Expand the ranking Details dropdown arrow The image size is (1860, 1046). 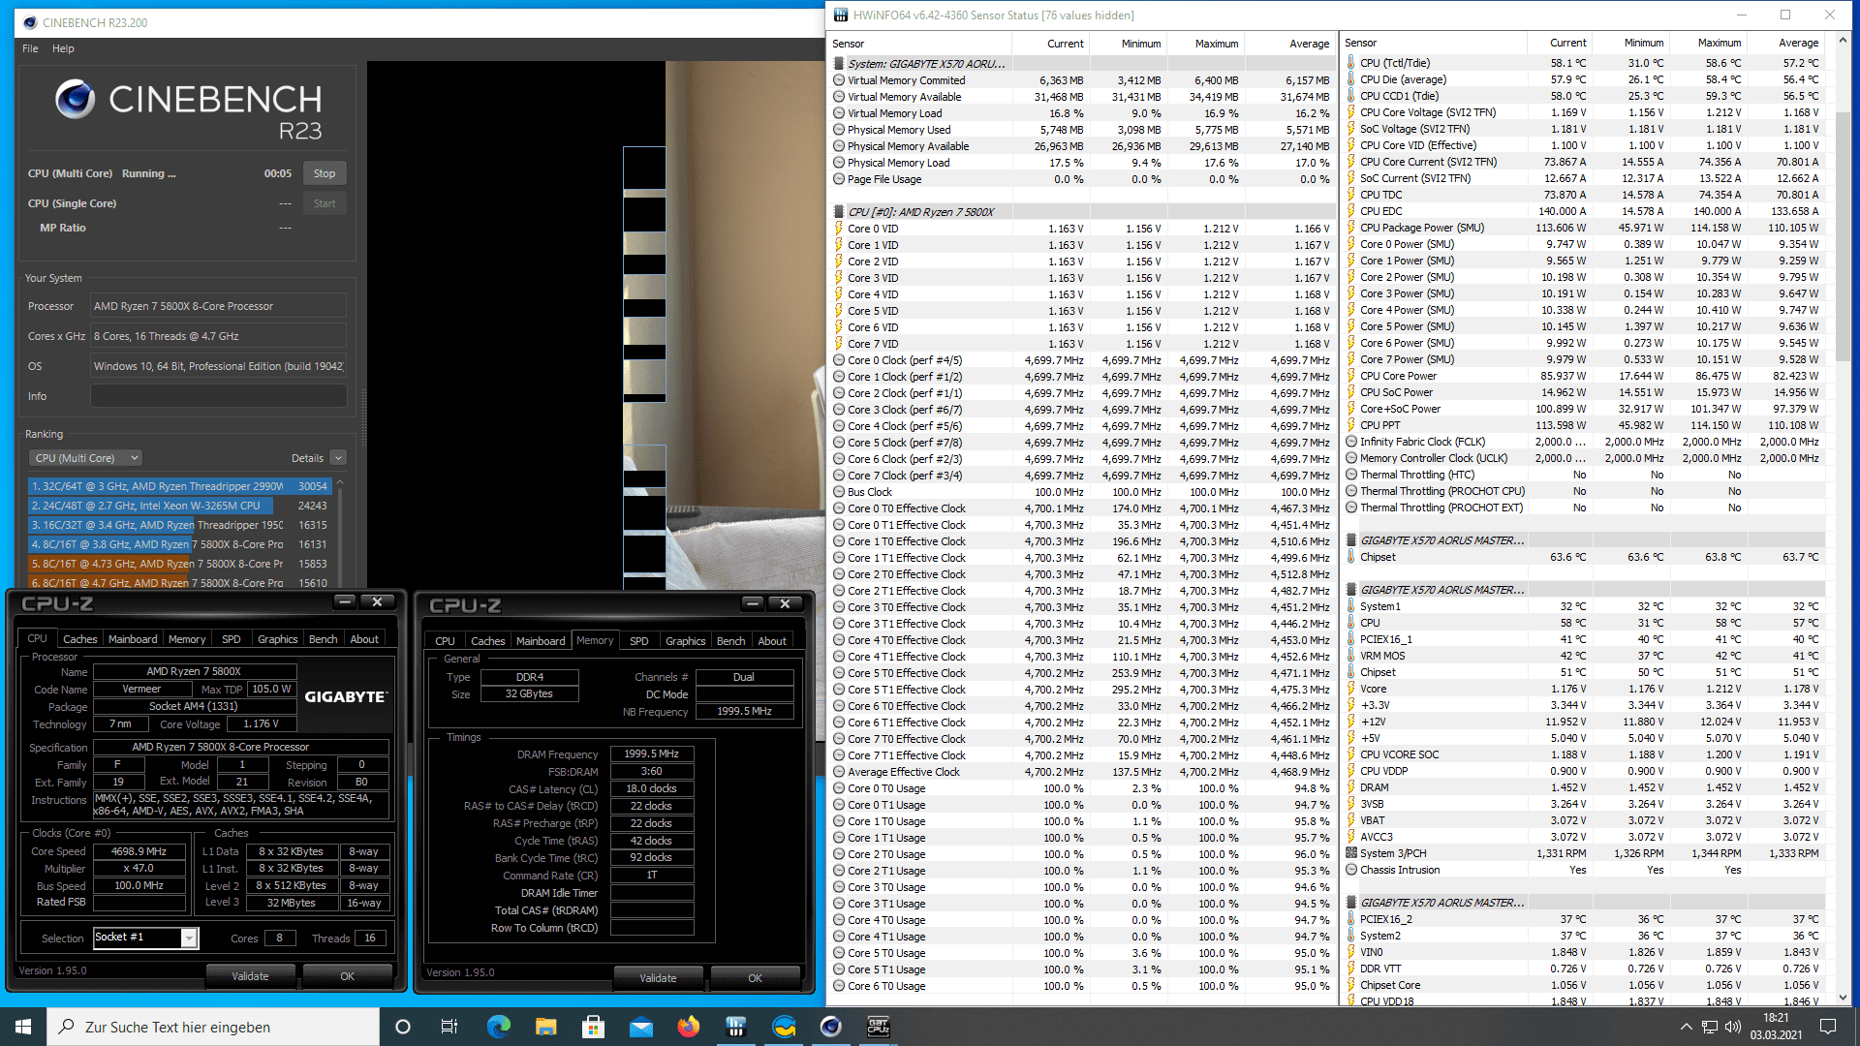(338, 458)
